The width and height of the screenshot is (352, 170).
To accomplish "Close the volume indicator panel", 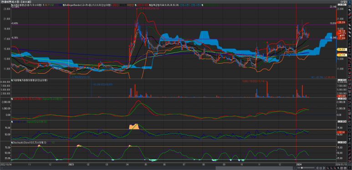I will point(346,80).
